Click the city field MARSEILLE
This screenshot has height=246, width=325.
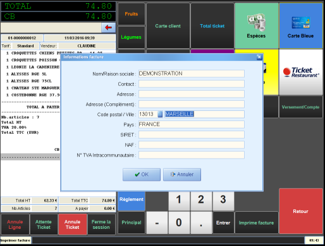(204, 114)
